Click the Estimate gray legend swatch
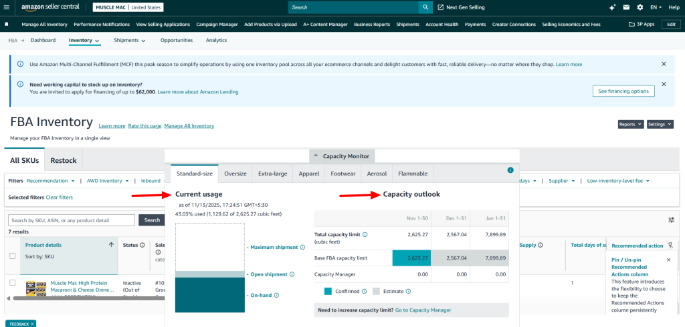 point(376,291)
